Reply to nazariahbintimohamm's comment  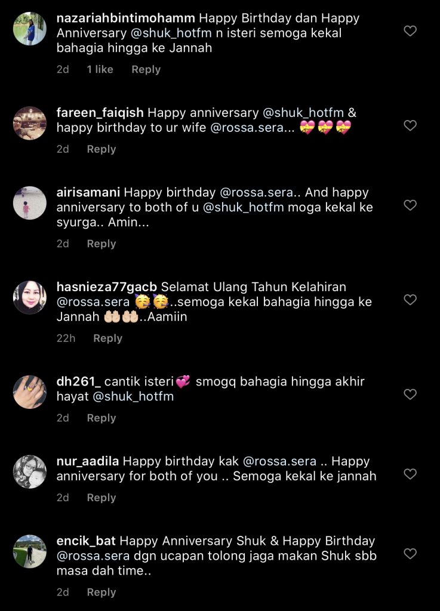[x=146, y=69]
